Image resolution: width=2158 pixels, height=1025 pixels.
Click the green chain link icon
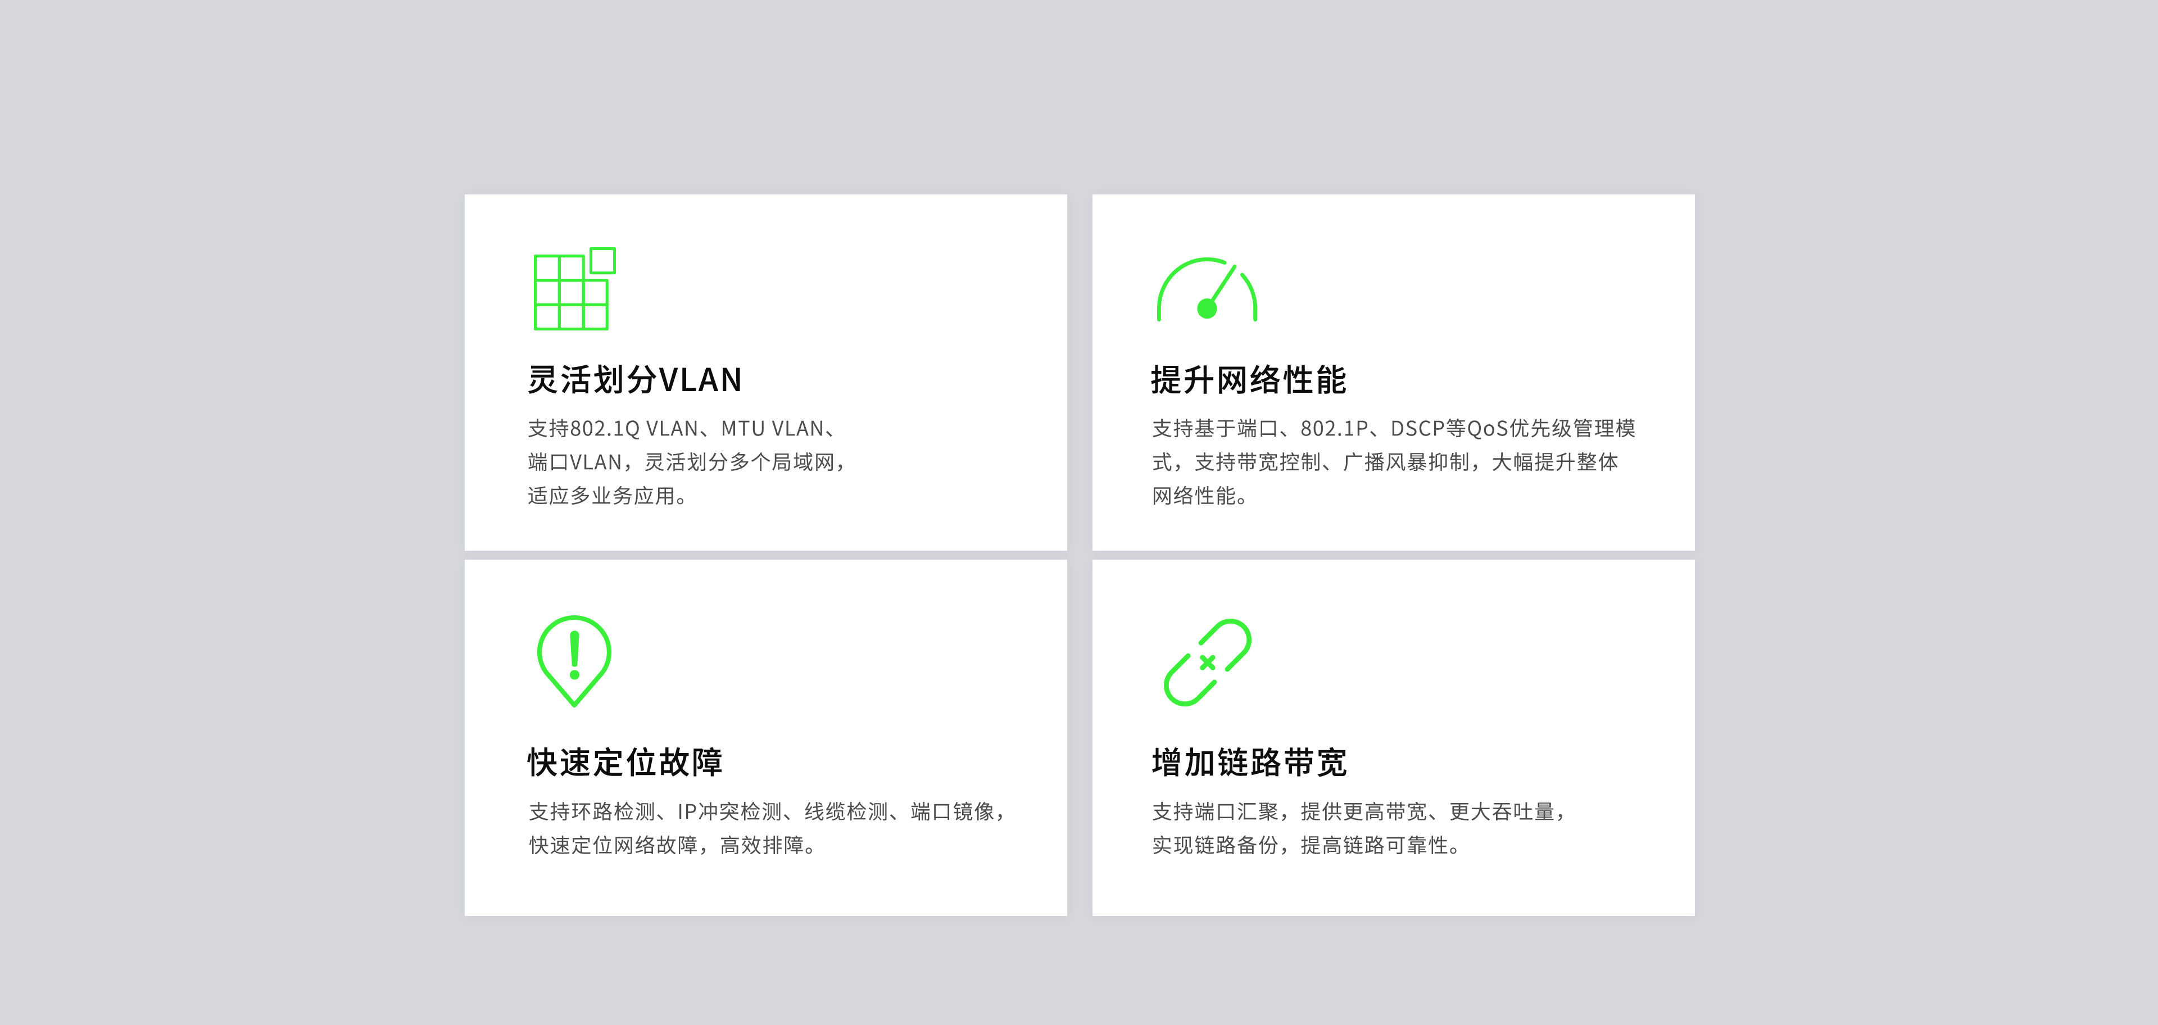click(1207, 661)
